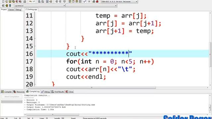Click 'arr[j] = arr[j+1];' code line
This screenshot has width=212, height=119.
129,23
